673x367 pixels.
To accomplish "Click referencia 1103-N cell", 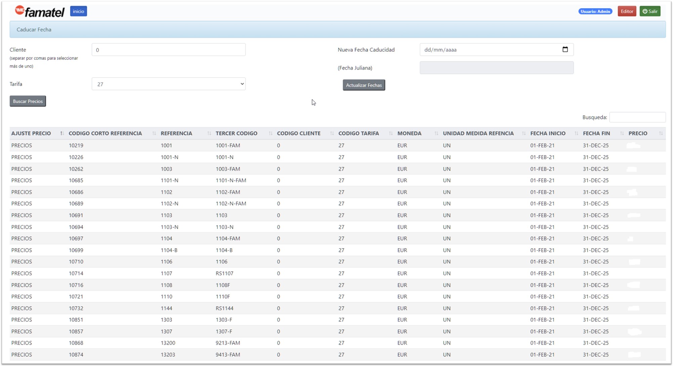I will [169, 227].
